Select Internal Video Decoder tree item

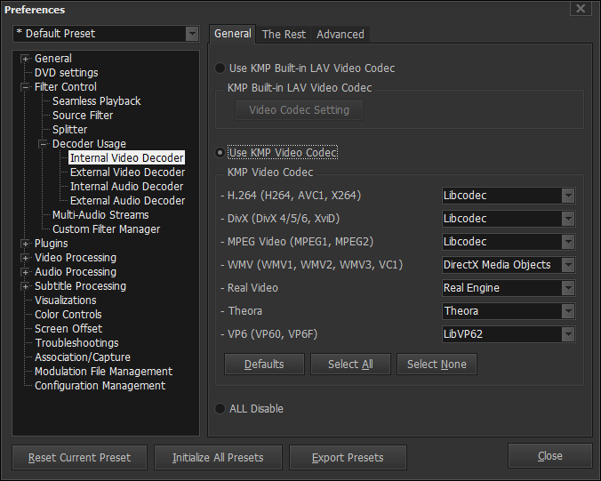click(127, 158)
